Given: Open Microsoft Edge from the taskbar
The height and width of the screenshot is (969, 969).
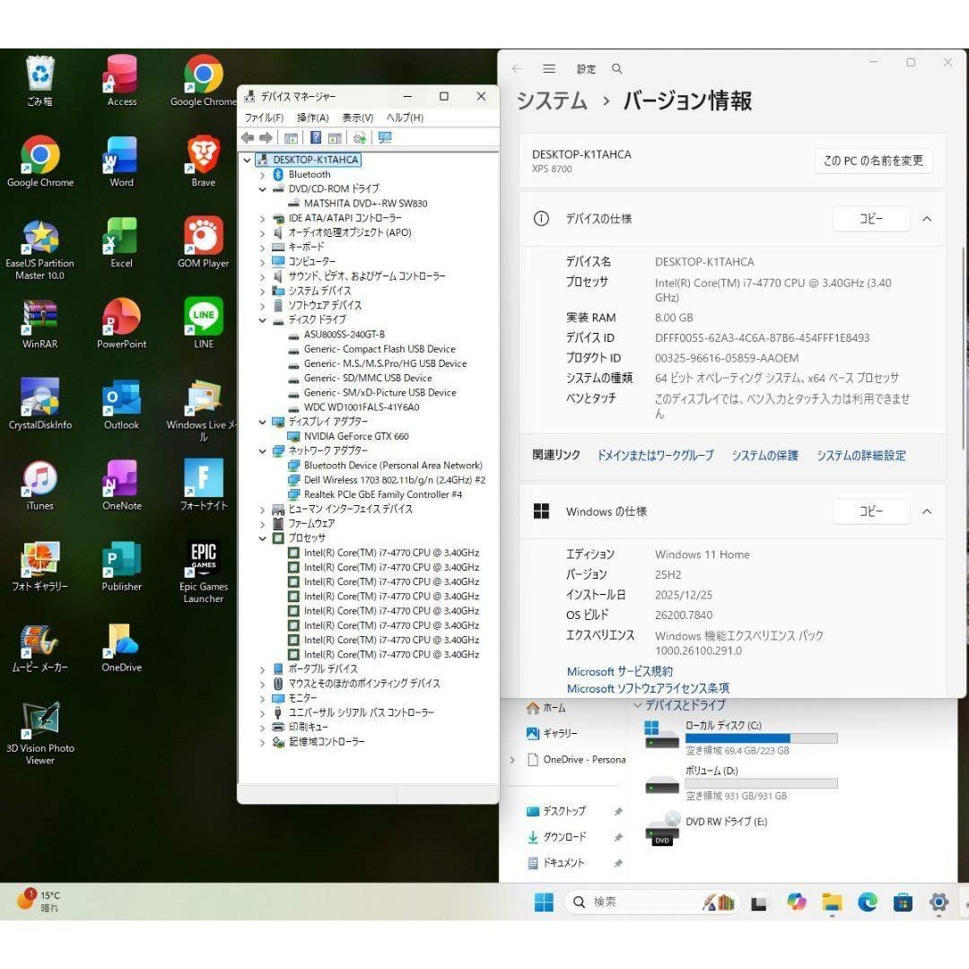Looking at the screenshot, I should click(866, 902).
